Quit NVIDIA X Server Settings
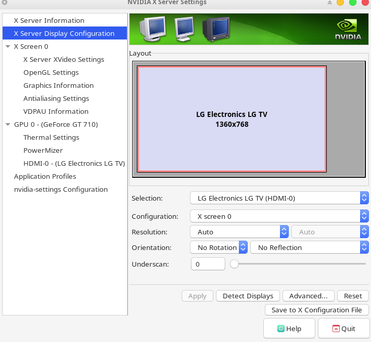The width and height of the screenshot is (371, 342). [x=343, y=328]
